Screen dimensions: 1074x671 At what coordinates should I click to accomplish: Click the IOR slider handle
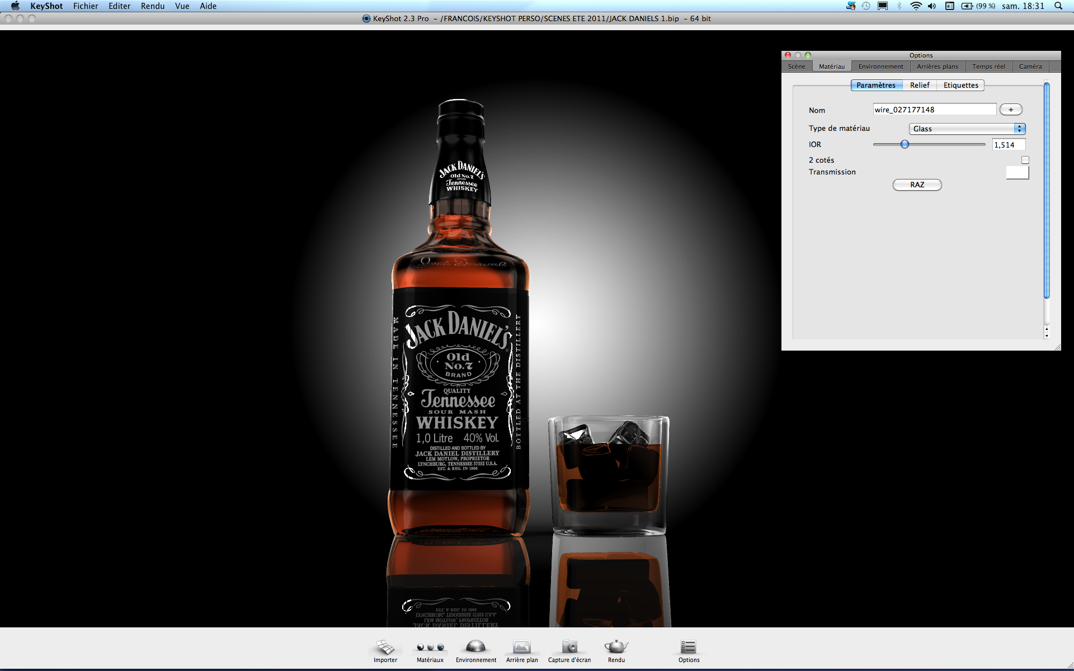click(905, 144)
